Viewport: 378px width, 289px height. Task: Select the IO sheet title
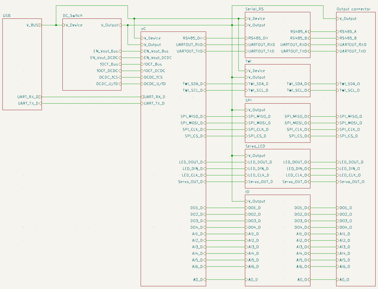click(247, 192)
